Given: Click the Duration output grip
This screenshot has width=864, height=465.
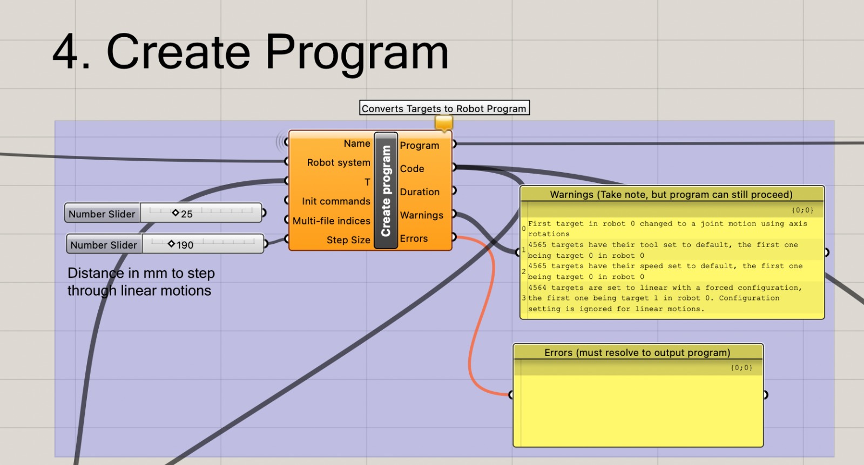Looking at the screenshot, I should (x=454, y=190).
